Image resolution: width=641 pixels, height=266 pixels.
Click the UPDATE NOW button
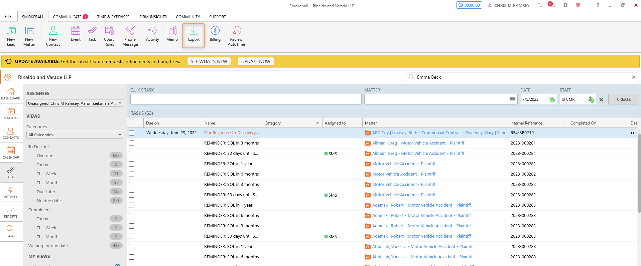(x=256, y=61)
